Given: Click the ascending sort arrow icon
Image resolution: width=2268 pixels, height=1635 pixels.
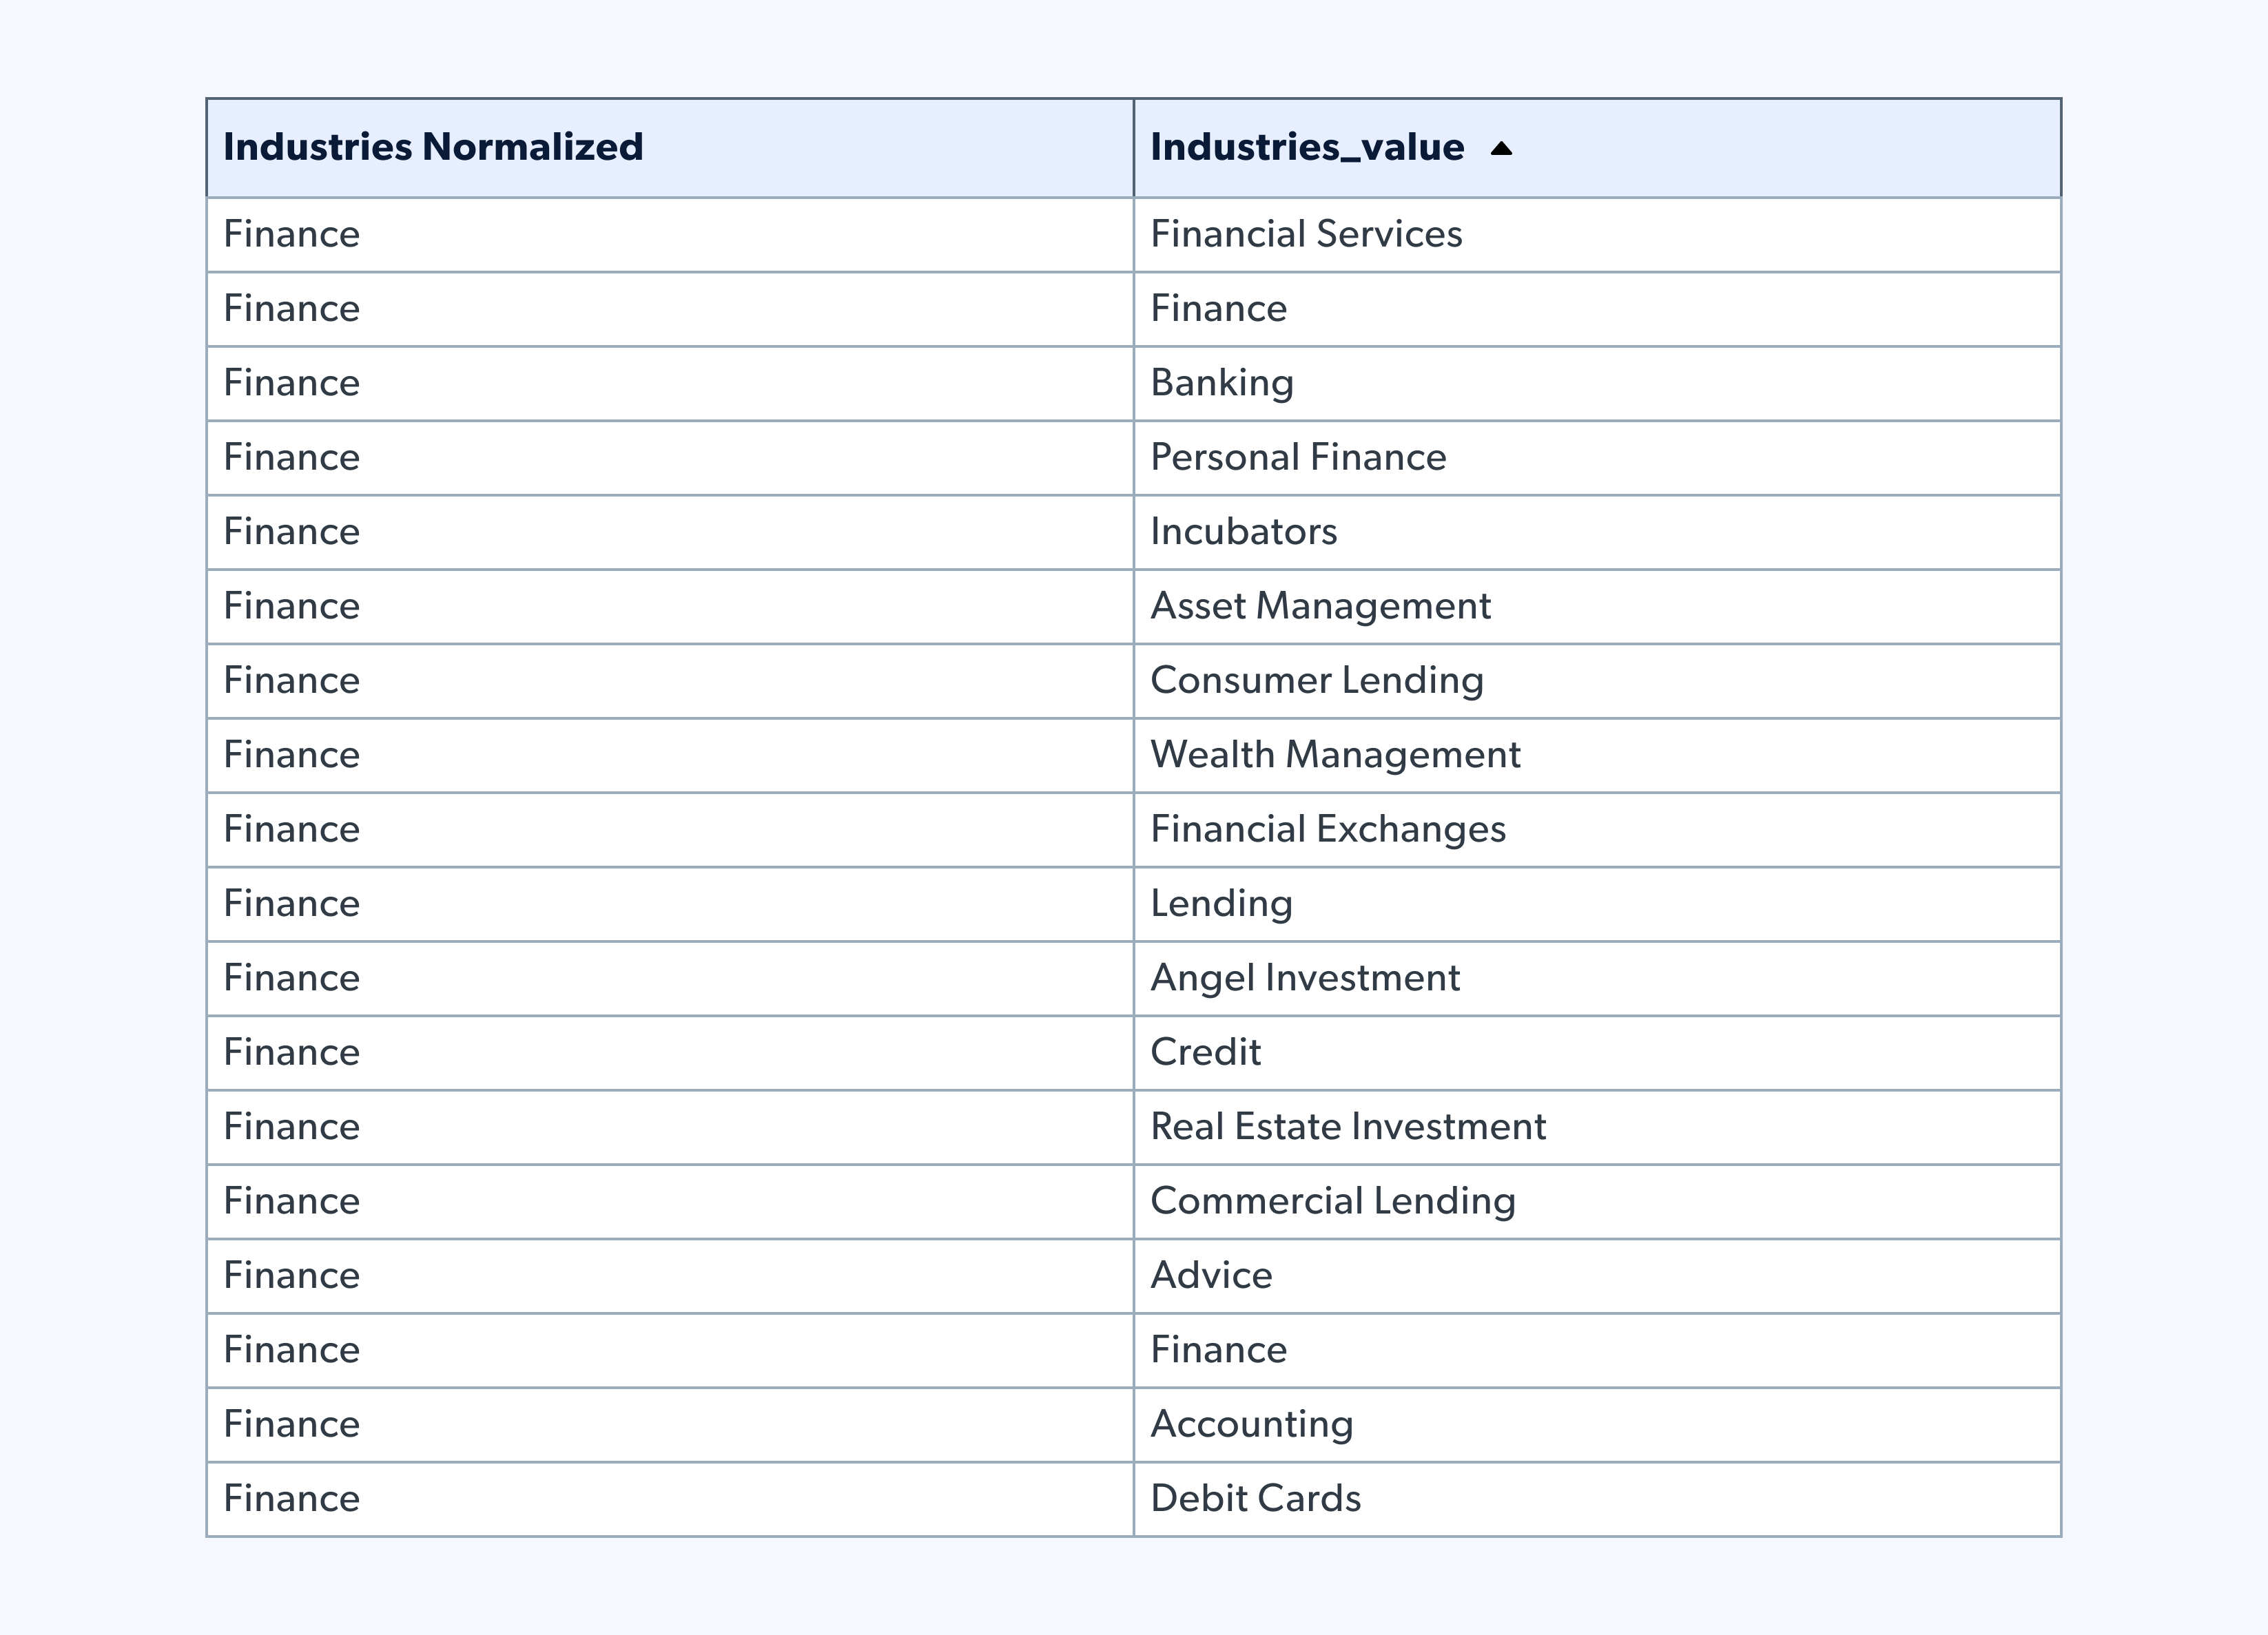Looking at the screenshot, I should [x=1500, y=149].
